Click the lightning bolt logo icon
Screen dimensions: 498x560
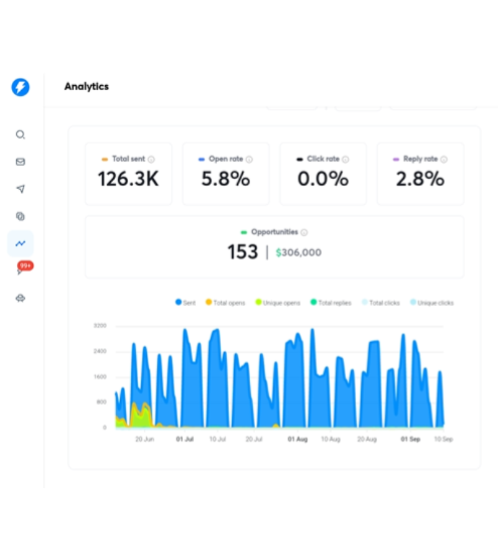point(21,87)
